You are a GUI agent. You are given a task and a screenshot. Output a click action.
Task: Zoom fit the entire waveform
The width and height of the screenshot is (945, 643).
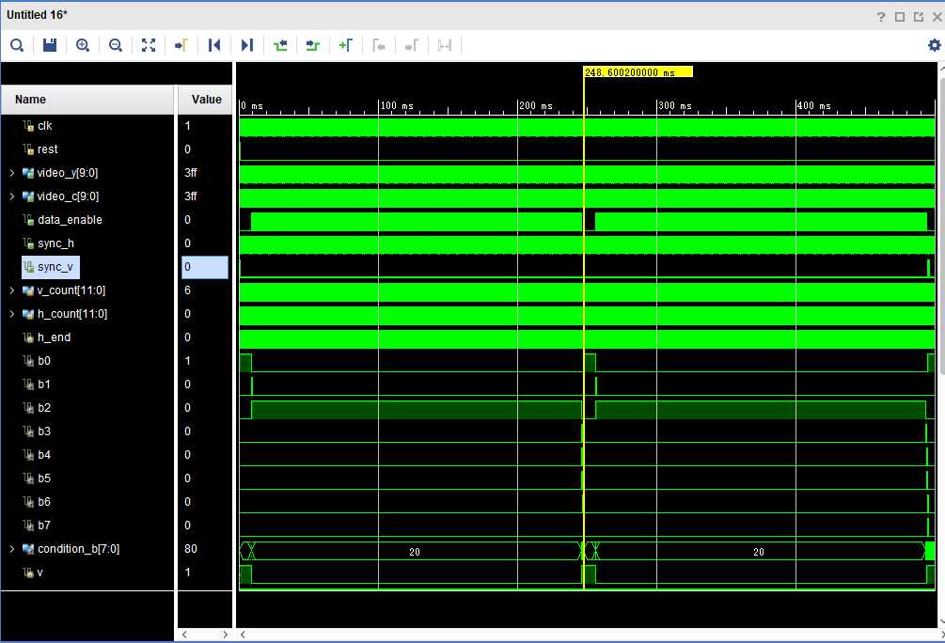coord(149,45)
